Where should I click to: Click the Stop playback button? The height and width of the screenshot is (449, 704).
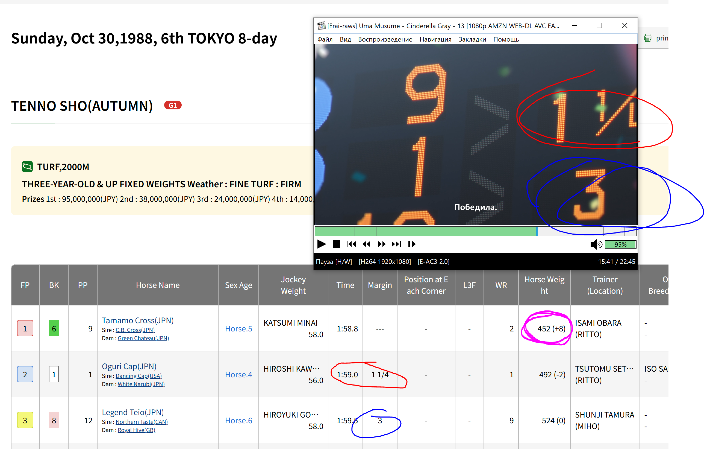(x=336, y=244)
